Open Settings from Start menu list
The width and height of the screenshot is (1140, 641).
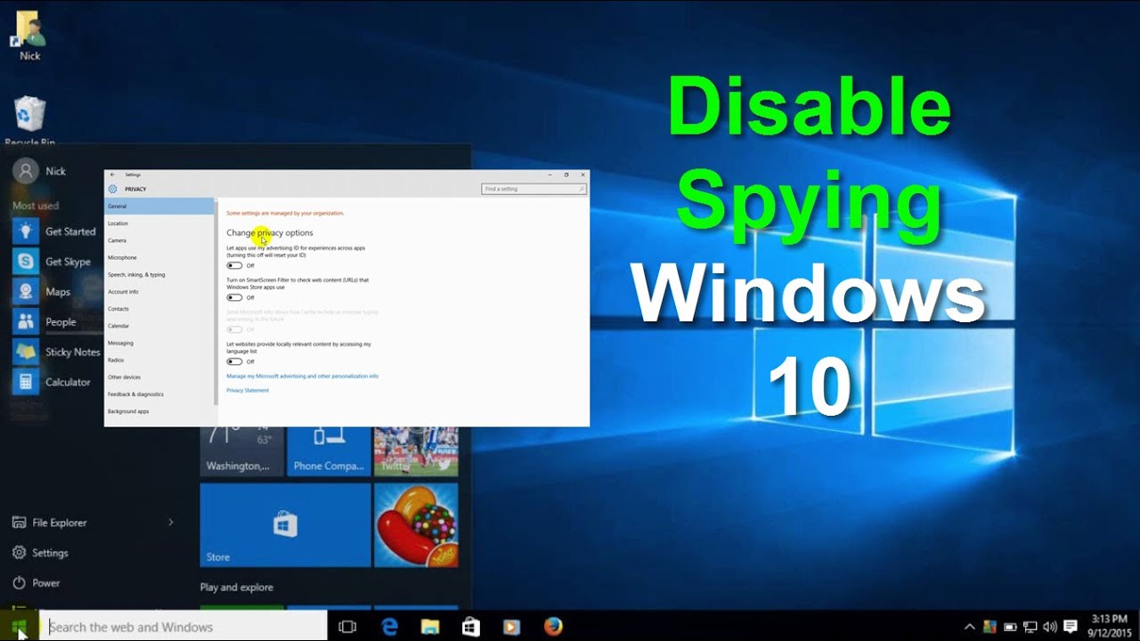click(41, 553)
